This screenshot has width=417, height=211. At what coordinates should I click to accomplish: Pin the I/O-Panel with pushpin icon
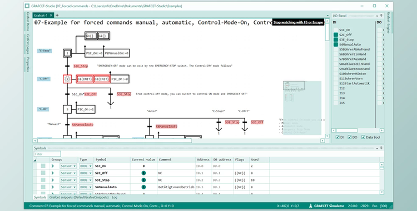point(381,16)
